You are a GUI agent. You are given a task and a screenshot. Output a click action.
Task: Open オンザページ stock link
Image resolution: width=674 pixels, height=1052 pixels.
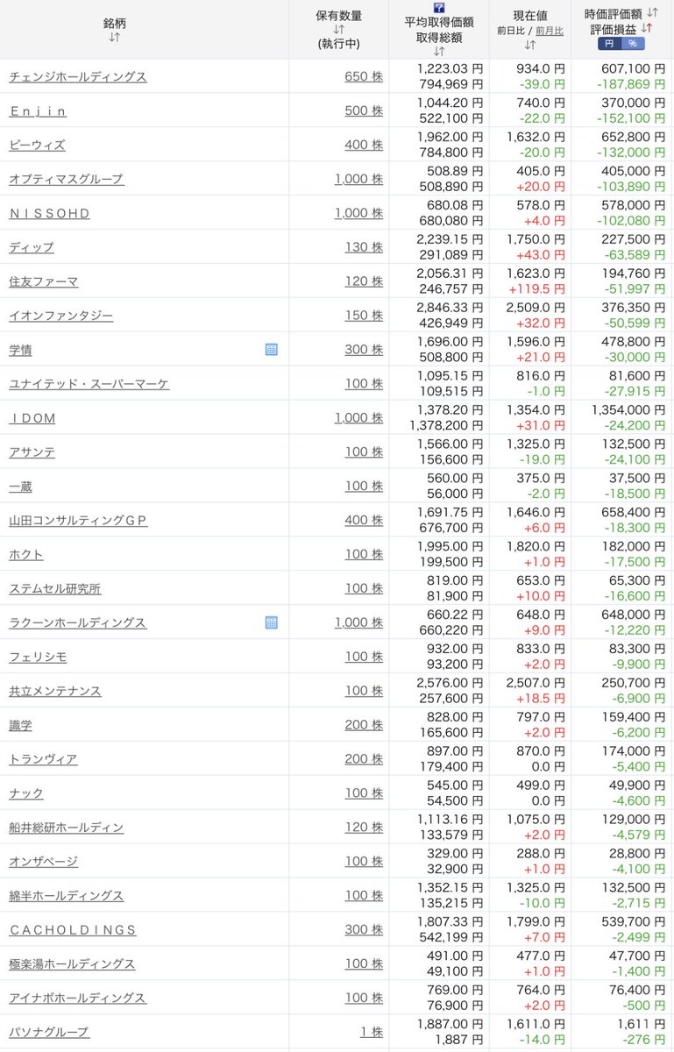pyautogui.click(x=44, y=862)
